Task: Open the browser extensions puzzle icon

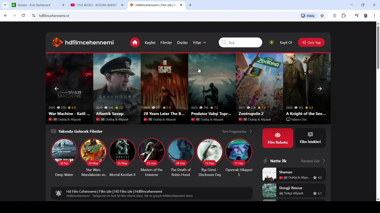Action: (344, 16)
